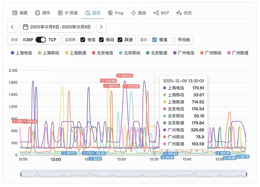
Task: Click the 1587.91 max value marker
Action: [x=112, y=86]
